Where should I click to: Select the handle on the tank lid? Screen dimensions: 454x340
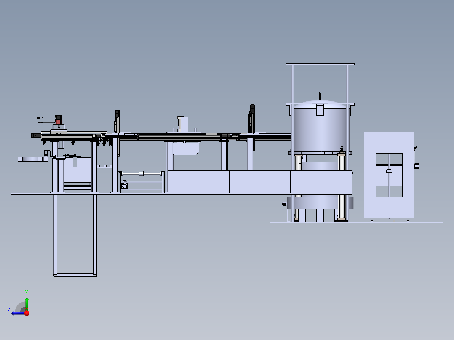[x=320, y=96]
